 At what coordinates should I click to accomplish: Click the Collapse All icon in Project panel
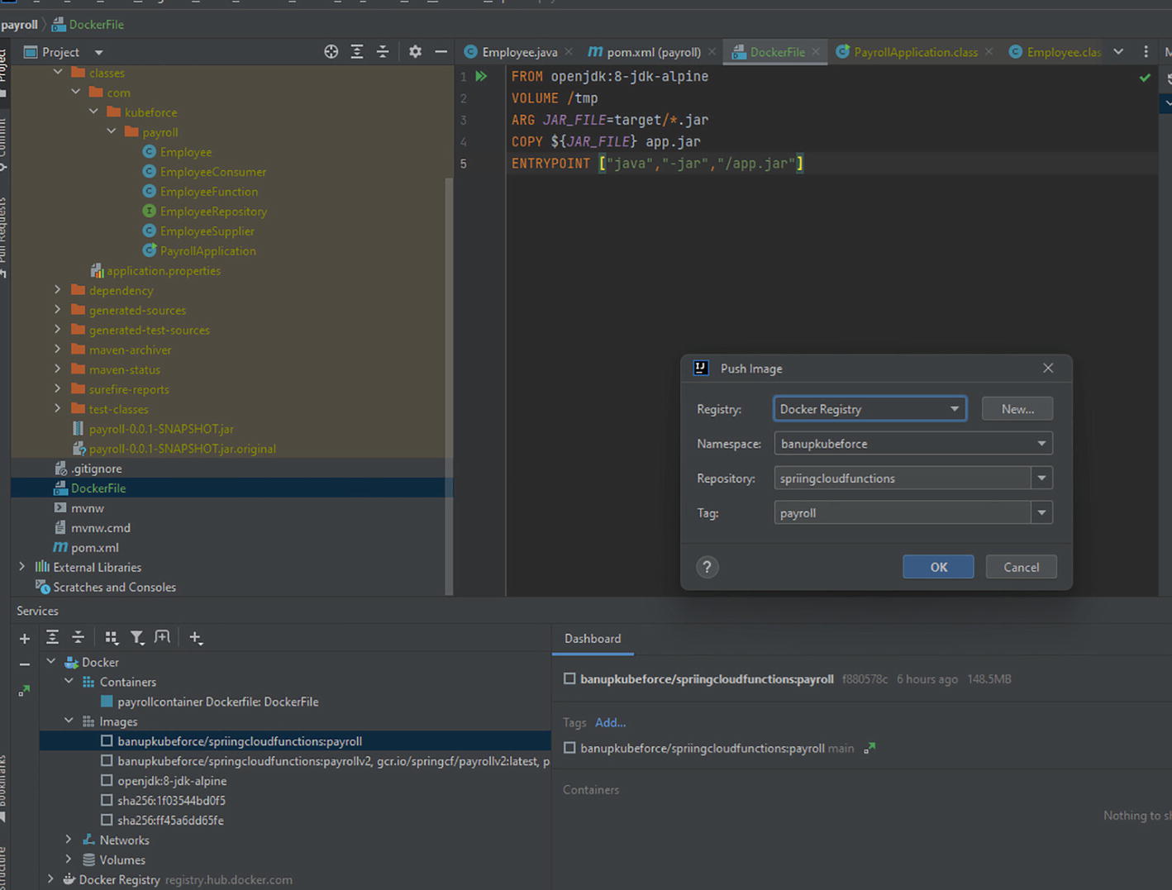point(383,52)
